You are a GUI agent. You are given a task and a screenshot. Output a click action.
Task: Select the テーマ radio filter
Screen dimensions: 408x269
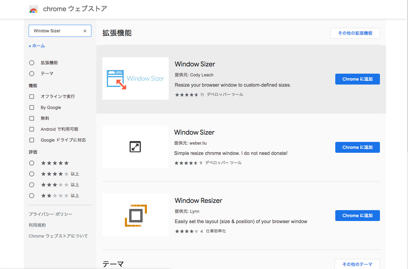(x=32, y=74)
